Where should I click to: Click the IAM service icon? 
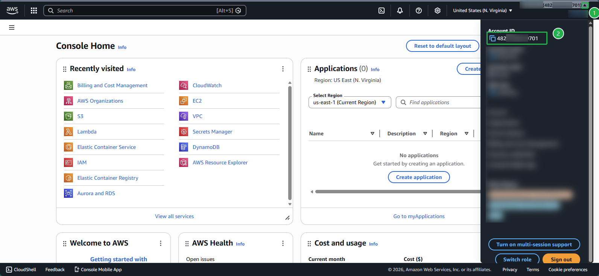coord(68,162)
